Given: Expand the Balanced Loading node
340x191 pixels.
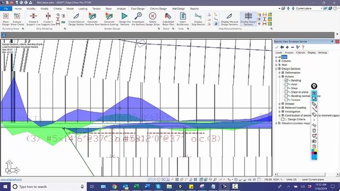Looking at the screenshot, I should (279, 108).
